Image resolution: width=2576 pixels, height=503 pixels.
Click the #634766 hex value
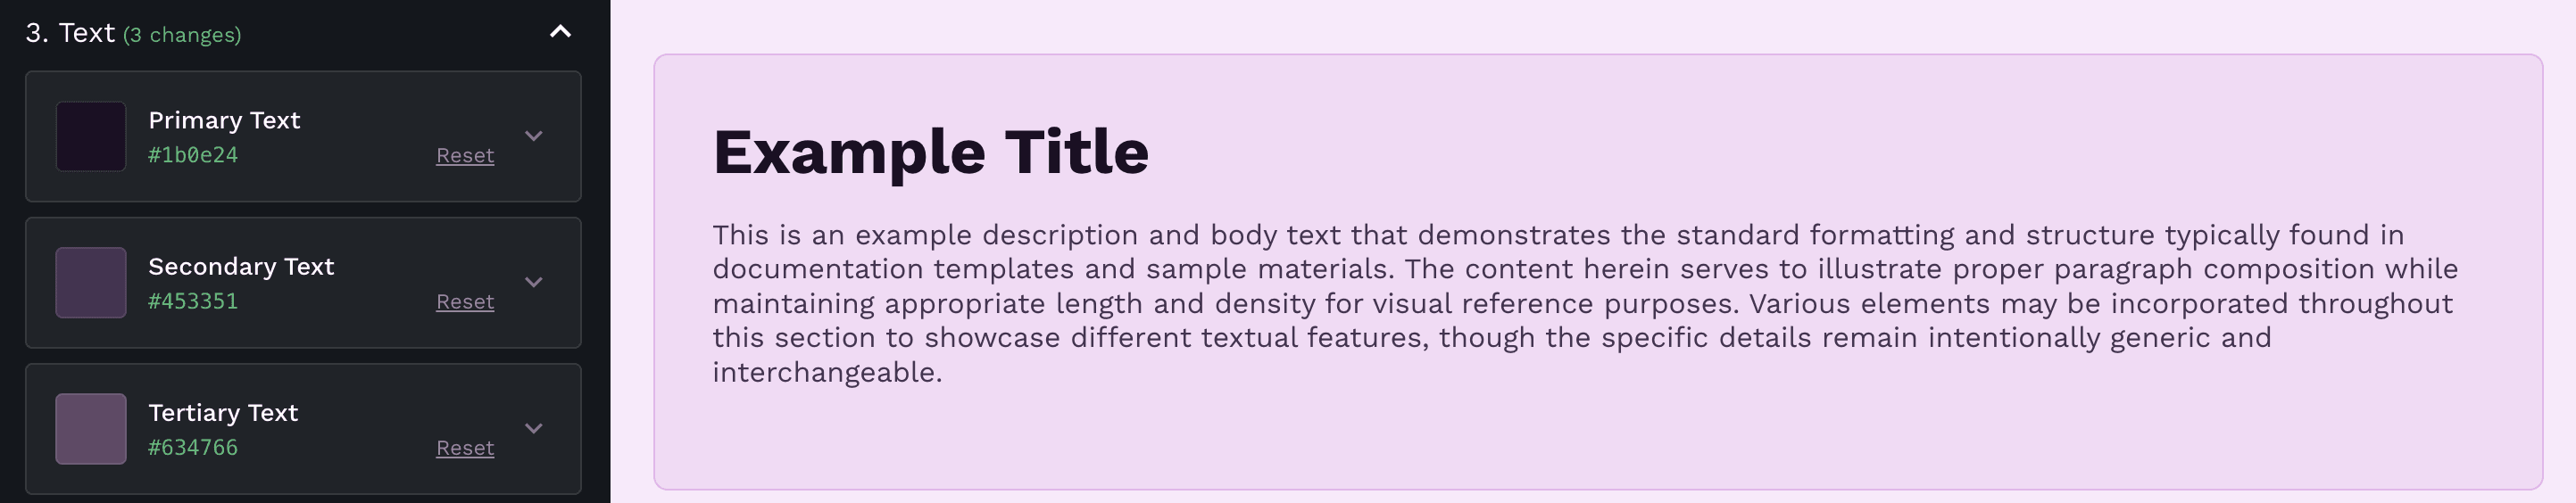coord(193,447)
